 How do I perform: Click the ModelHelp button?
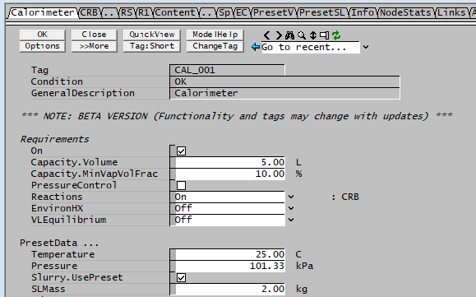tap(215, 35)
